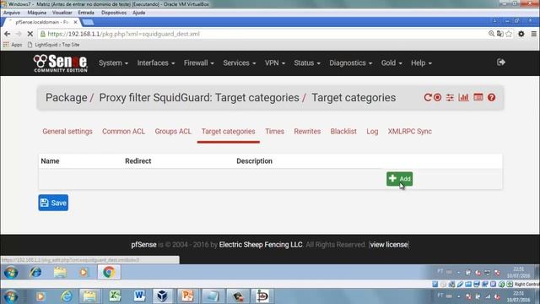This screenshot has width=540, height=304.
Task: Click the Proxy filter SquidGuard breadcrumb
Action: [199, 98]
